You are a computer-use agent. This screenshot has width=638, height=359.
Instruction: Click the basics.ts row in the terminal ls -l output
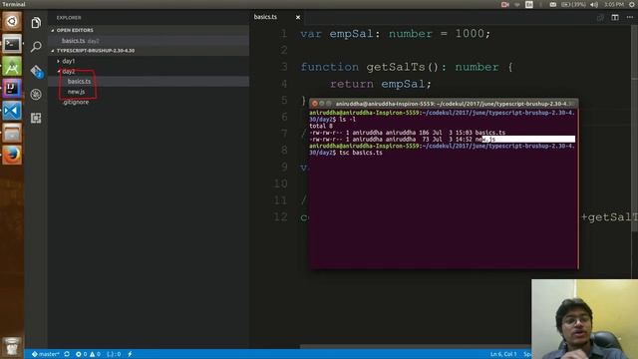[x=408, y=133]
